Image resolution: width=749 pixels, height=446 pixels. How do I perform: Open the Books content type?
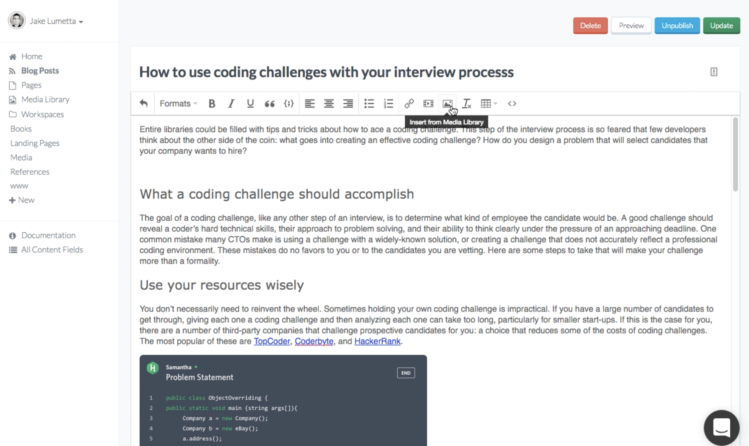click(x=21, y=129)
